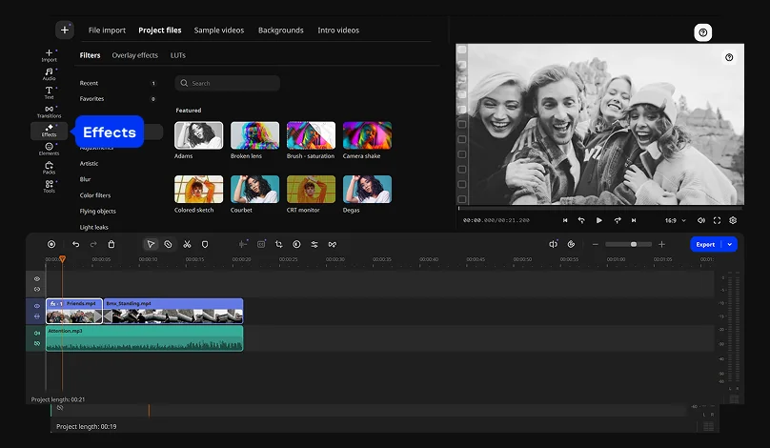Viewport: 770px width, 448px height.
Task: Expand the Export button dropdown arrow
Action: pos(730,244)
